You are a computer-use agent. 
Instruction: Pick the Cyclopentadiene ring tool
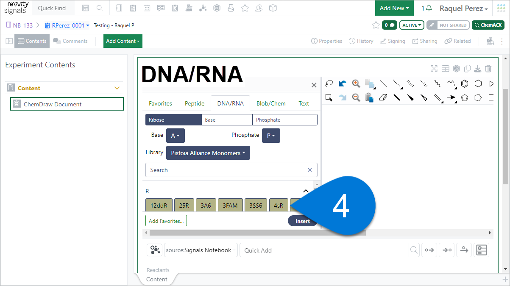point(465,97)
